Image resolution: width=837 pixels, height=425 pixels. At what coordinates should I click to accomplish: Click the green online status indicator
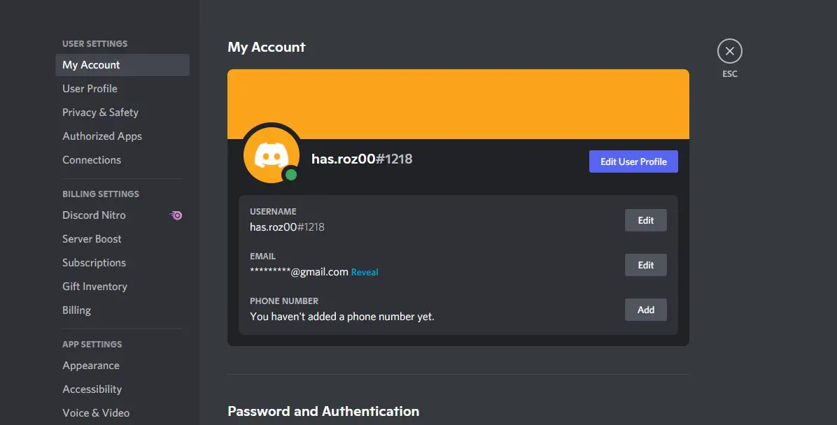click(291, 174)
